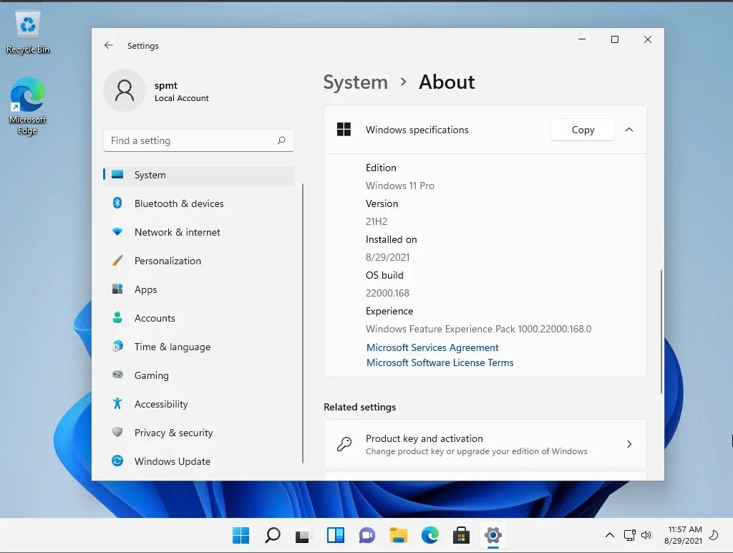Screen dimensions: 733x553
Task: Open File Explorer from taskbar
Action: coord(398,535)
